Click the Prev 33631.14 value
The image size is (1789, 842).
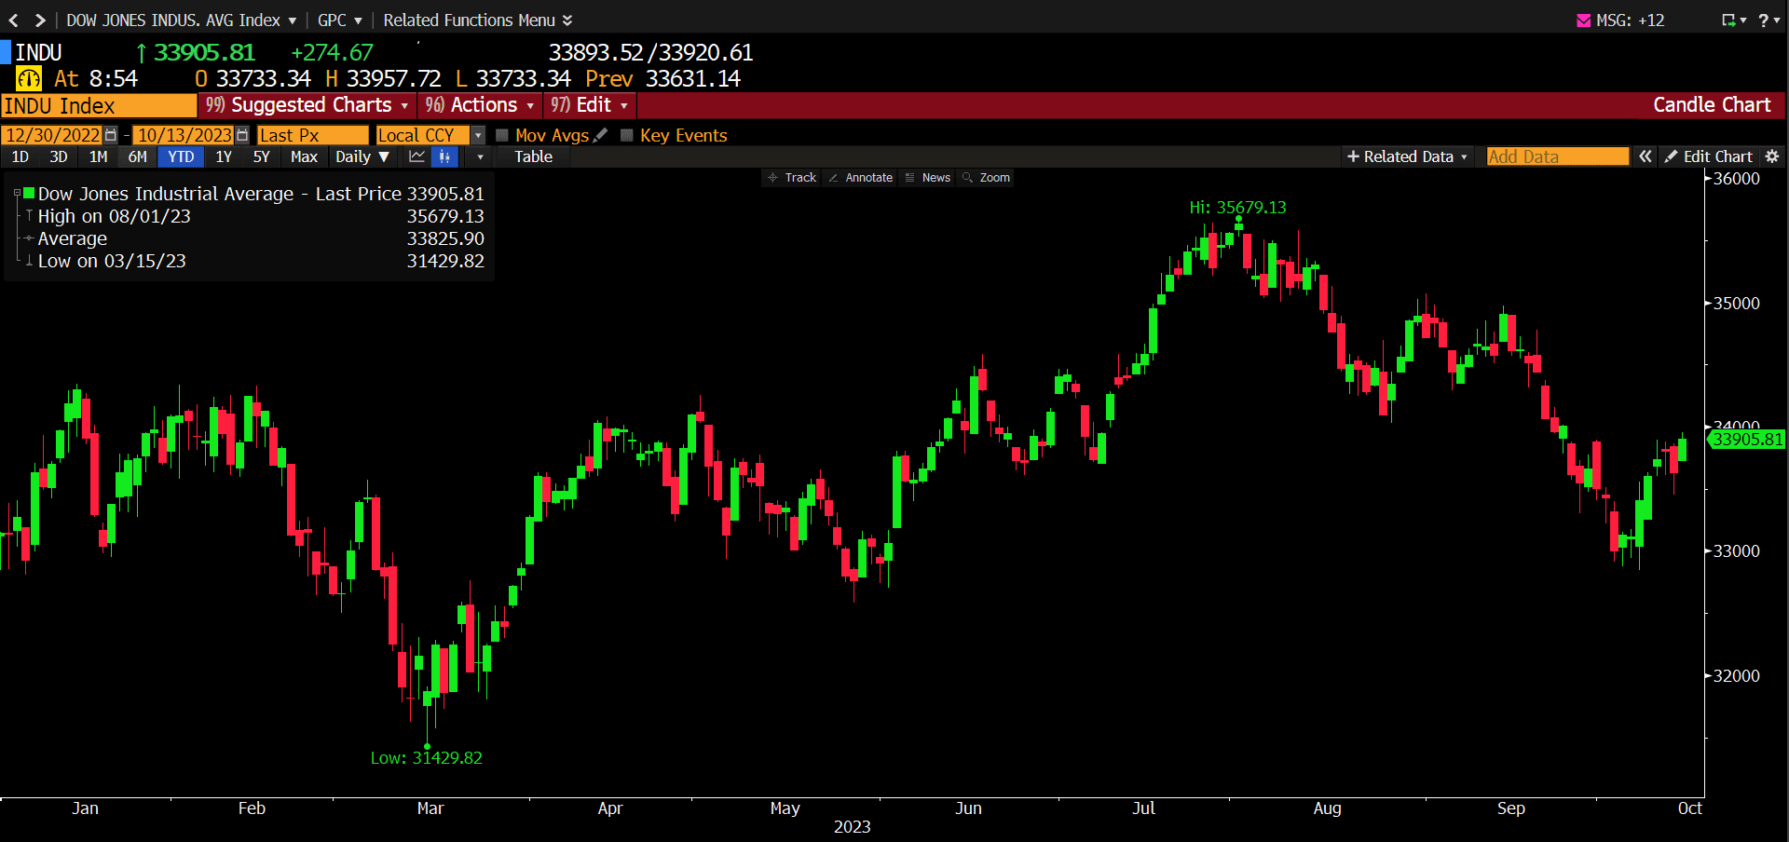click(662, 79)
